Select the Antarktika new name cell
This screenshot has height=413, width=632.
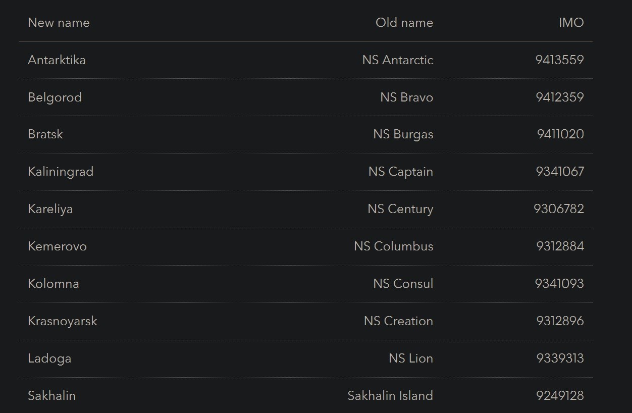click(x=57, y=60)
